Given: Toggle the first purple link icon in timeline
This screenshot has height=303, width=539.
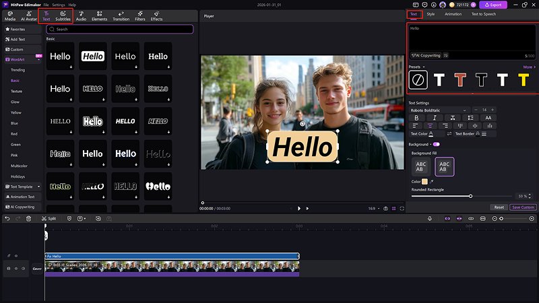Looking at the screenshot, I should pos(447,218).
